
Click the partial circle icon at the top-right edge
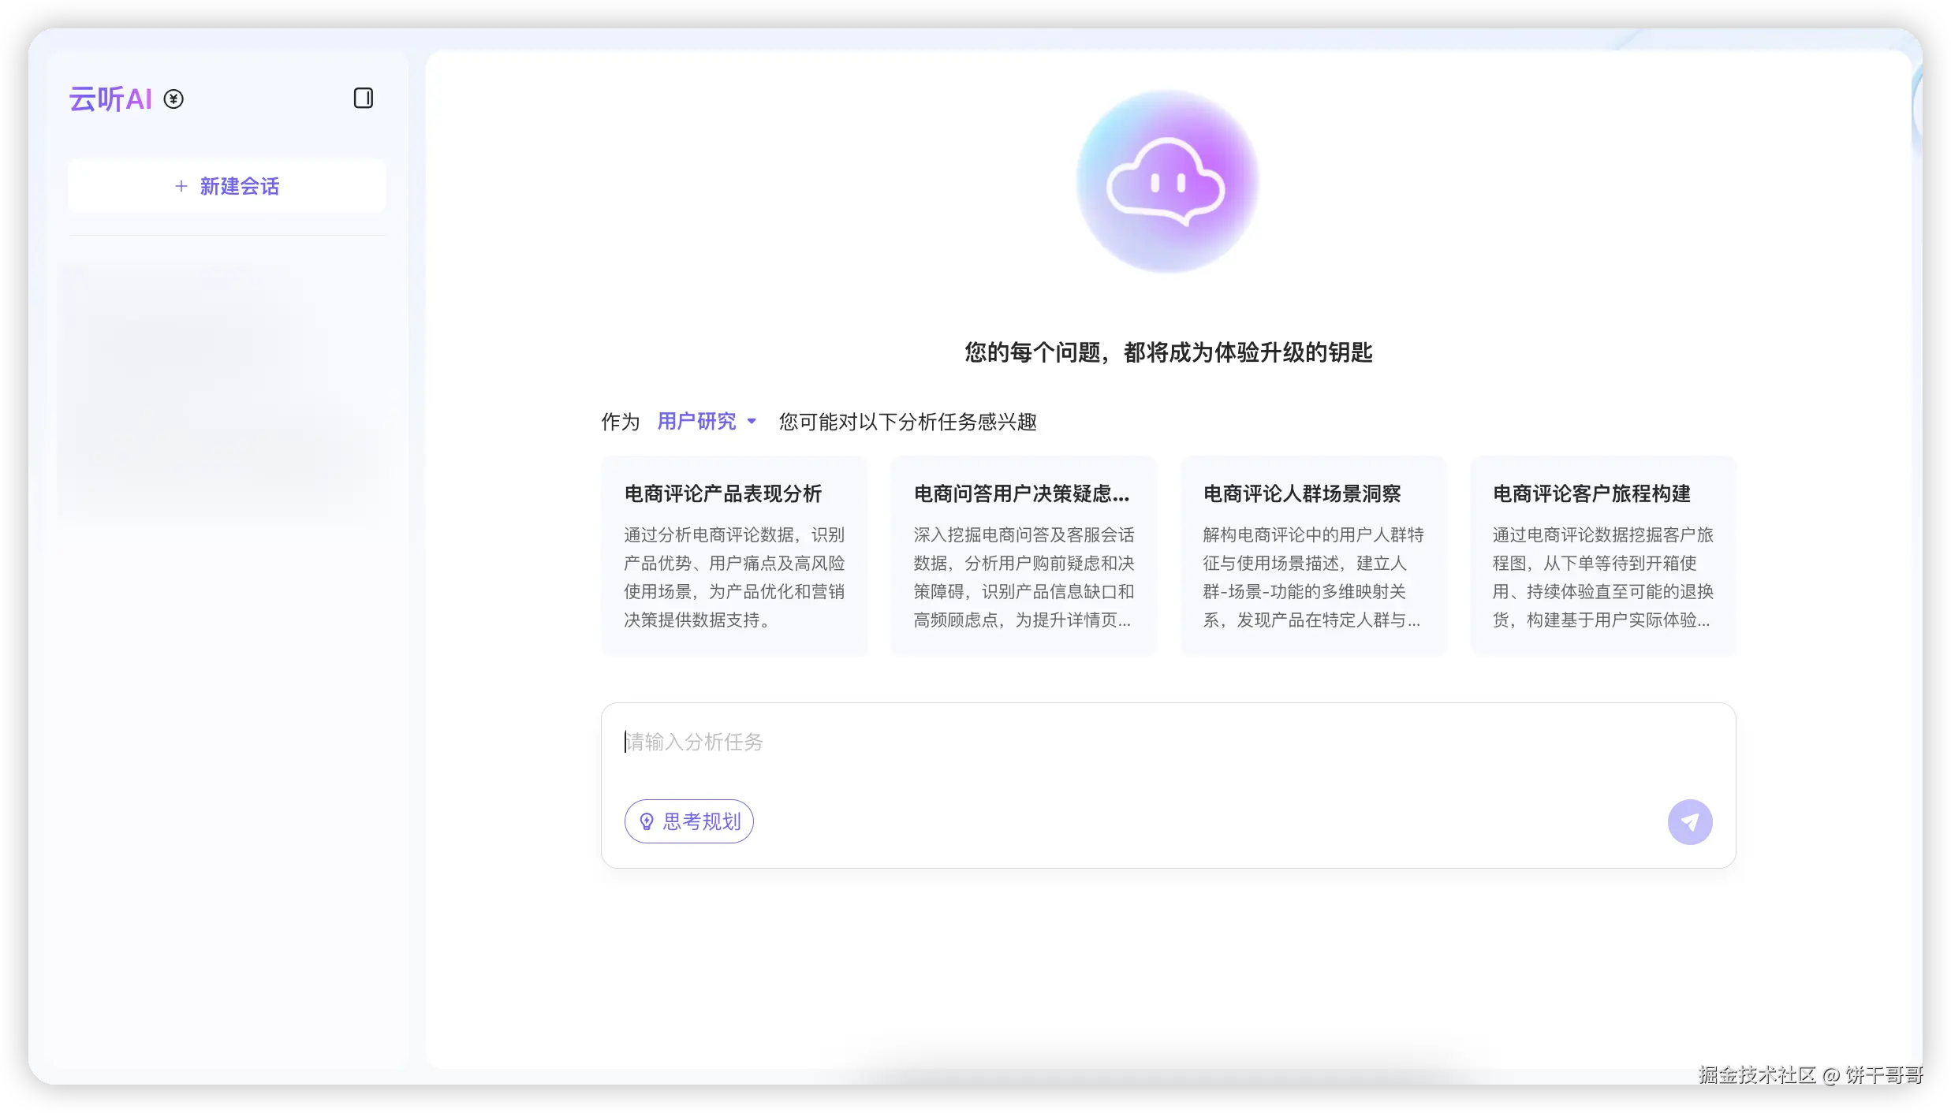[x=1918, y=107]
